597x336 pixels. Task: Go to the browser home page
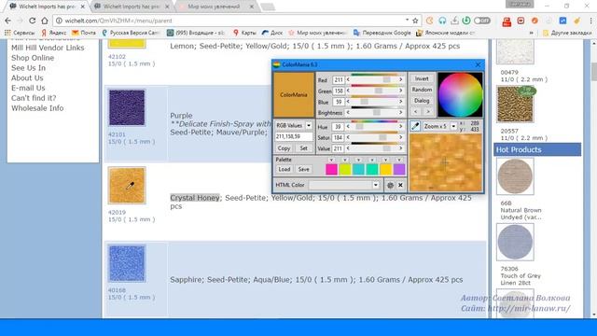(x=45, y=21)
